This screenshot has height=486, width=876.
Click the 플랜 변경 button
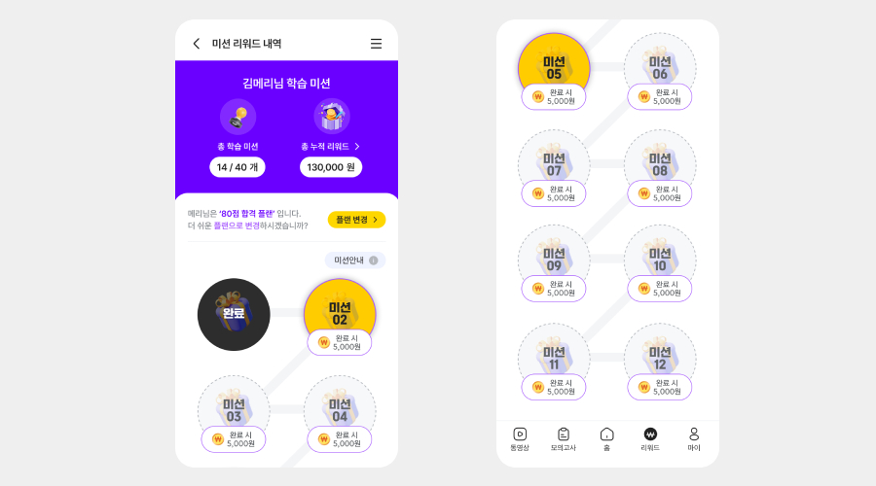pyautogui.click(x=356, y=220)
